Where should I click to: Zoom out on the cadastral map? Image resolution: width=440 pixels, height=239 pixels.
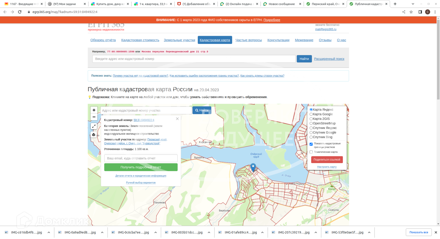click(94, 117)
